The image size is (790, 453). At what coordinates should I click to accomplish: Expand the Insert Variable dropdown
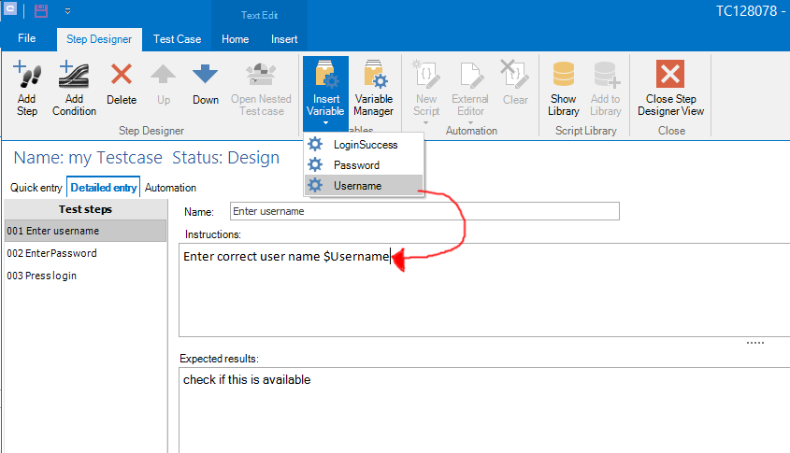pos(324,121)
